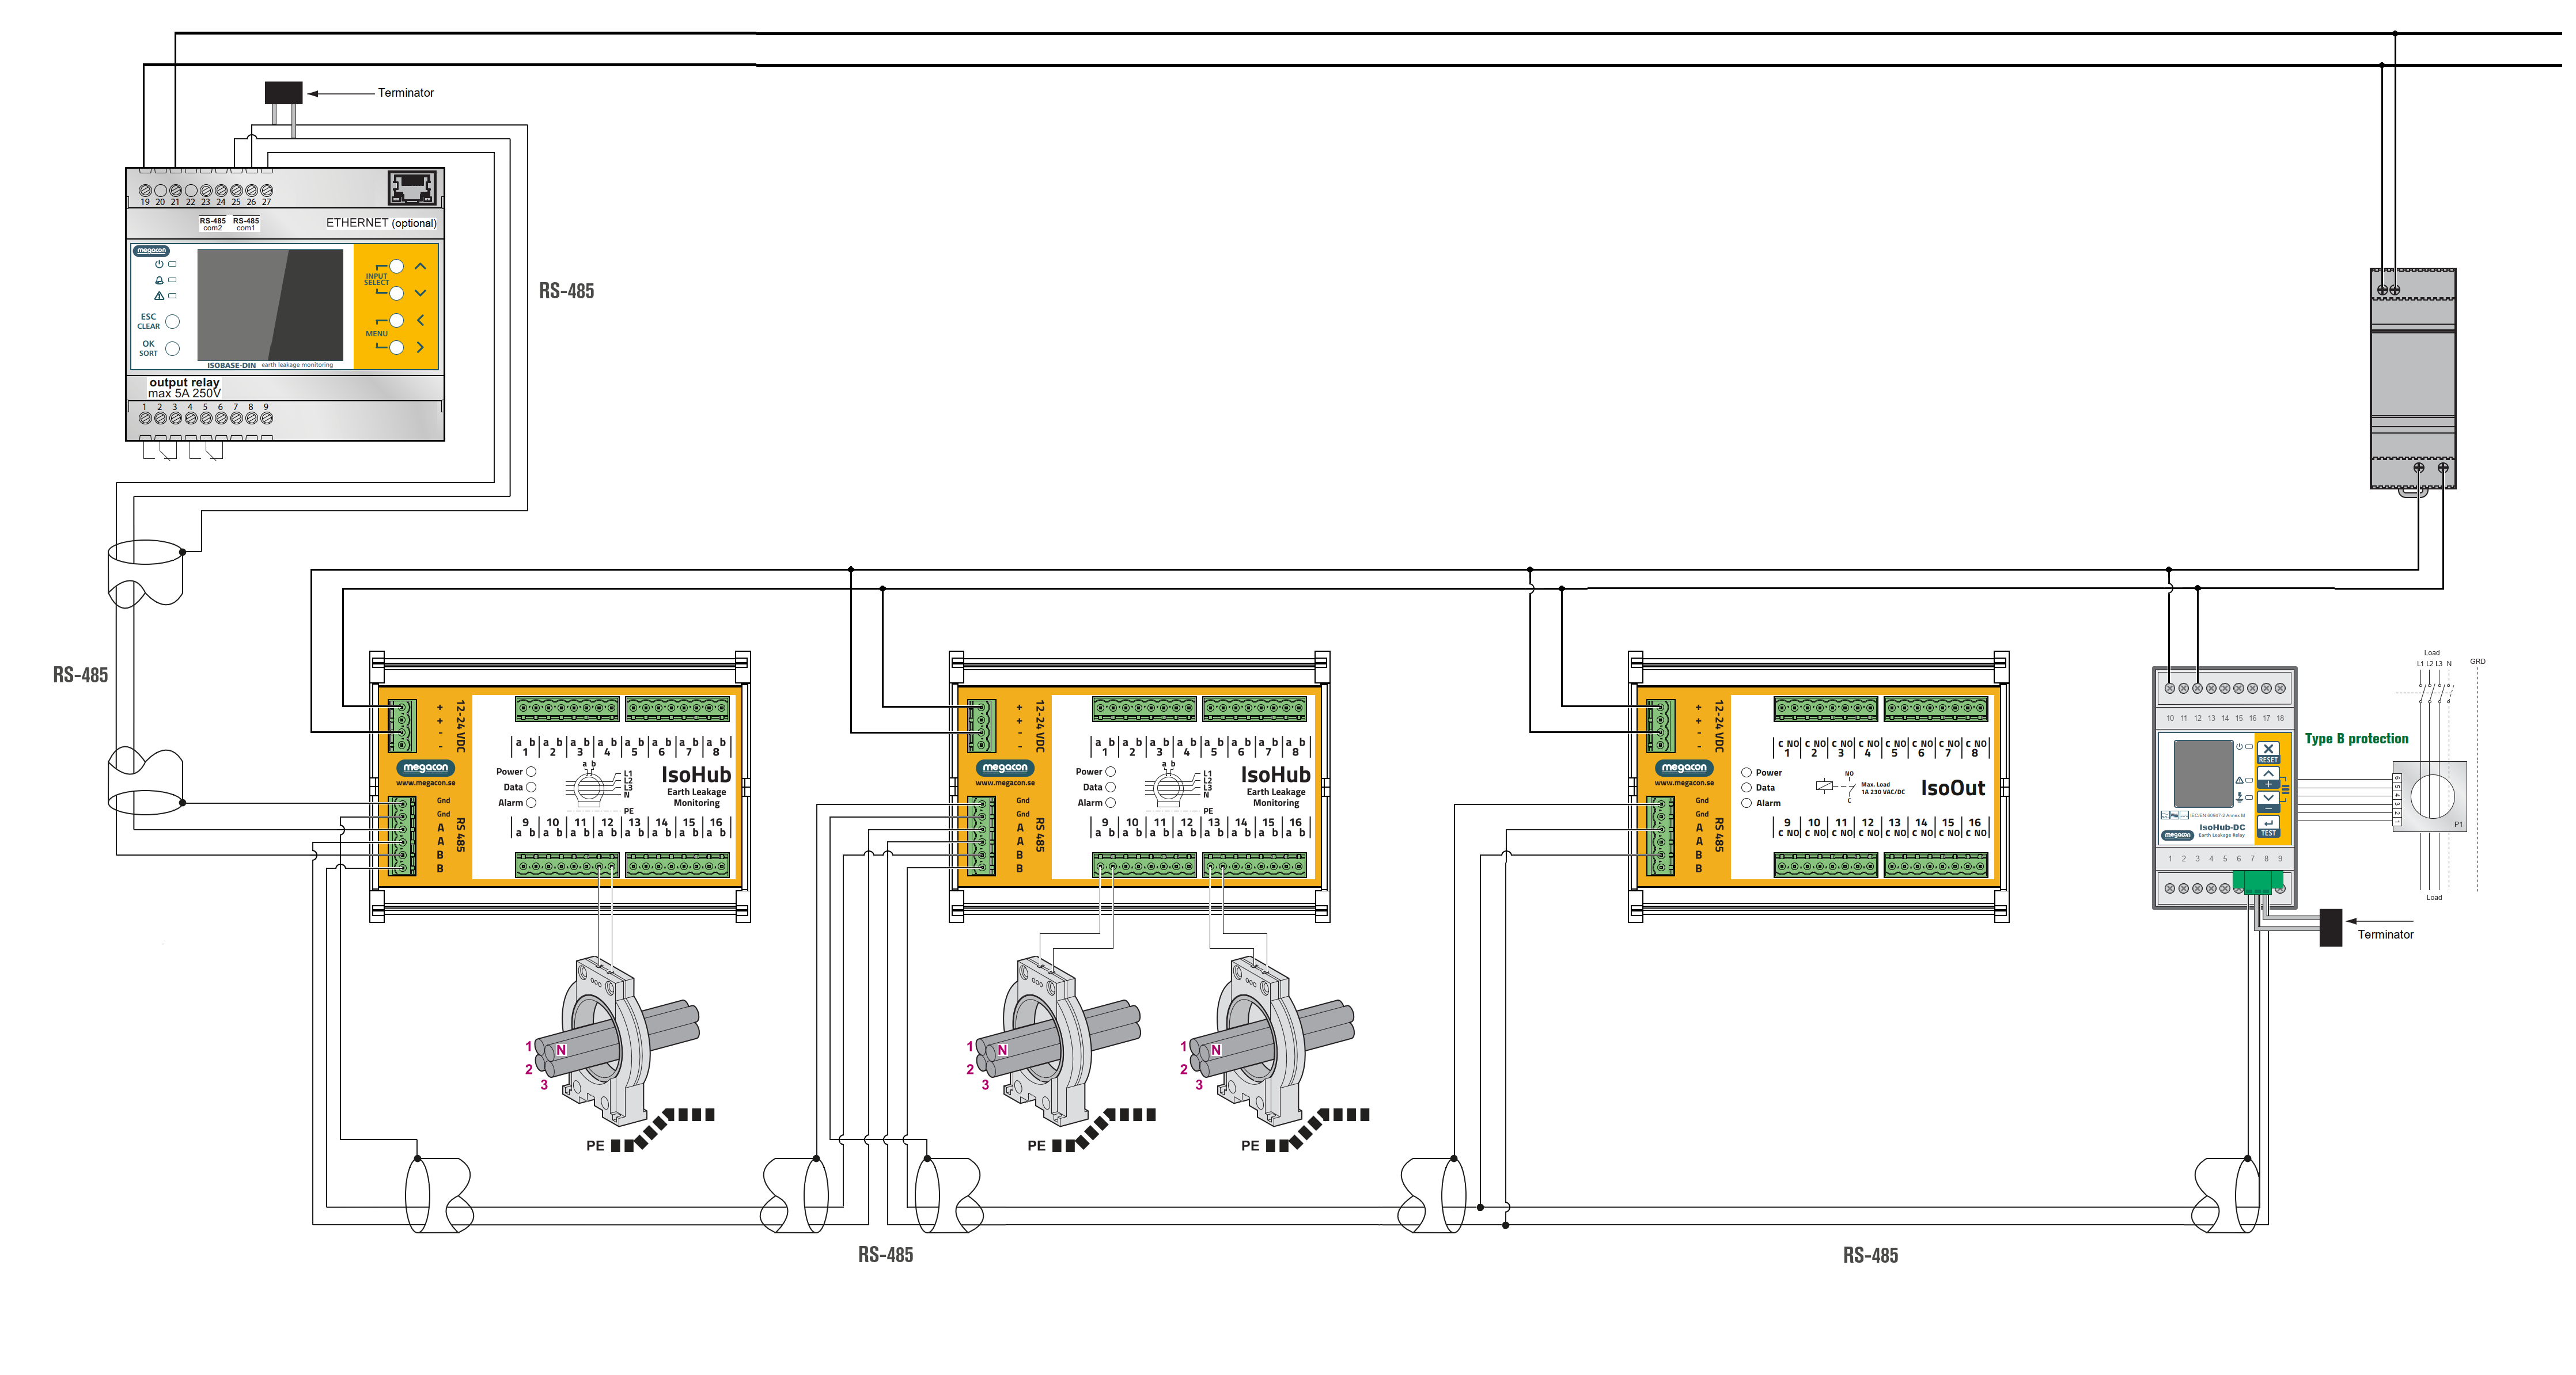
Task: Click the Alarm LED on second IsoHub
Action: coord(1110,803)
